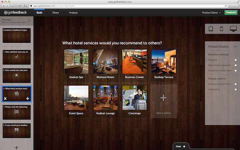Click browser back arrow
This screenshot has height=150, width=240.
[x=4, y=6]
